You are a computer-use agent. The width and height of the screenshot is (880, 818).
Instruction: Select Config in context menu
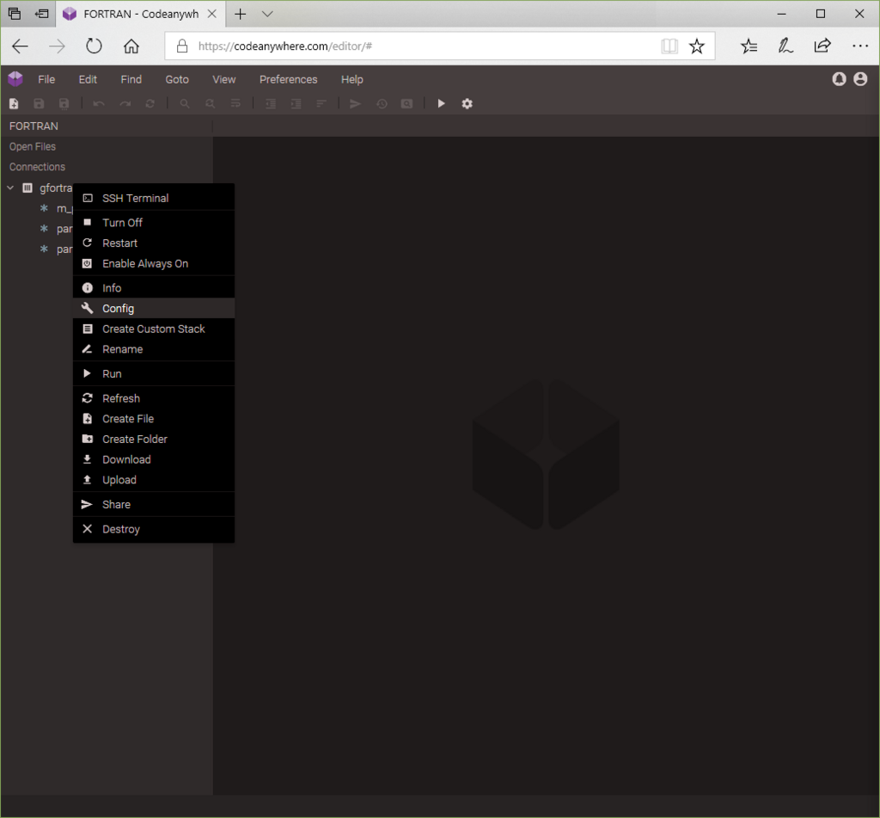point(154,309)
